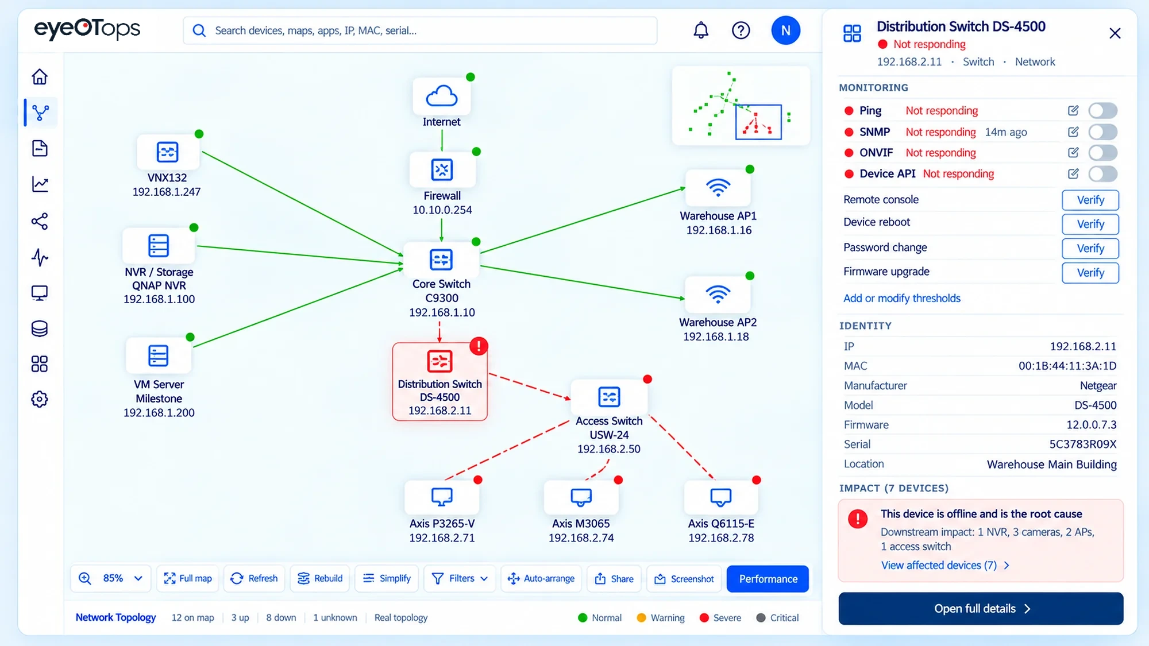Open the activity pulse sidebar icon
This screenshot has height=646, width=1149.
[40, 257]
